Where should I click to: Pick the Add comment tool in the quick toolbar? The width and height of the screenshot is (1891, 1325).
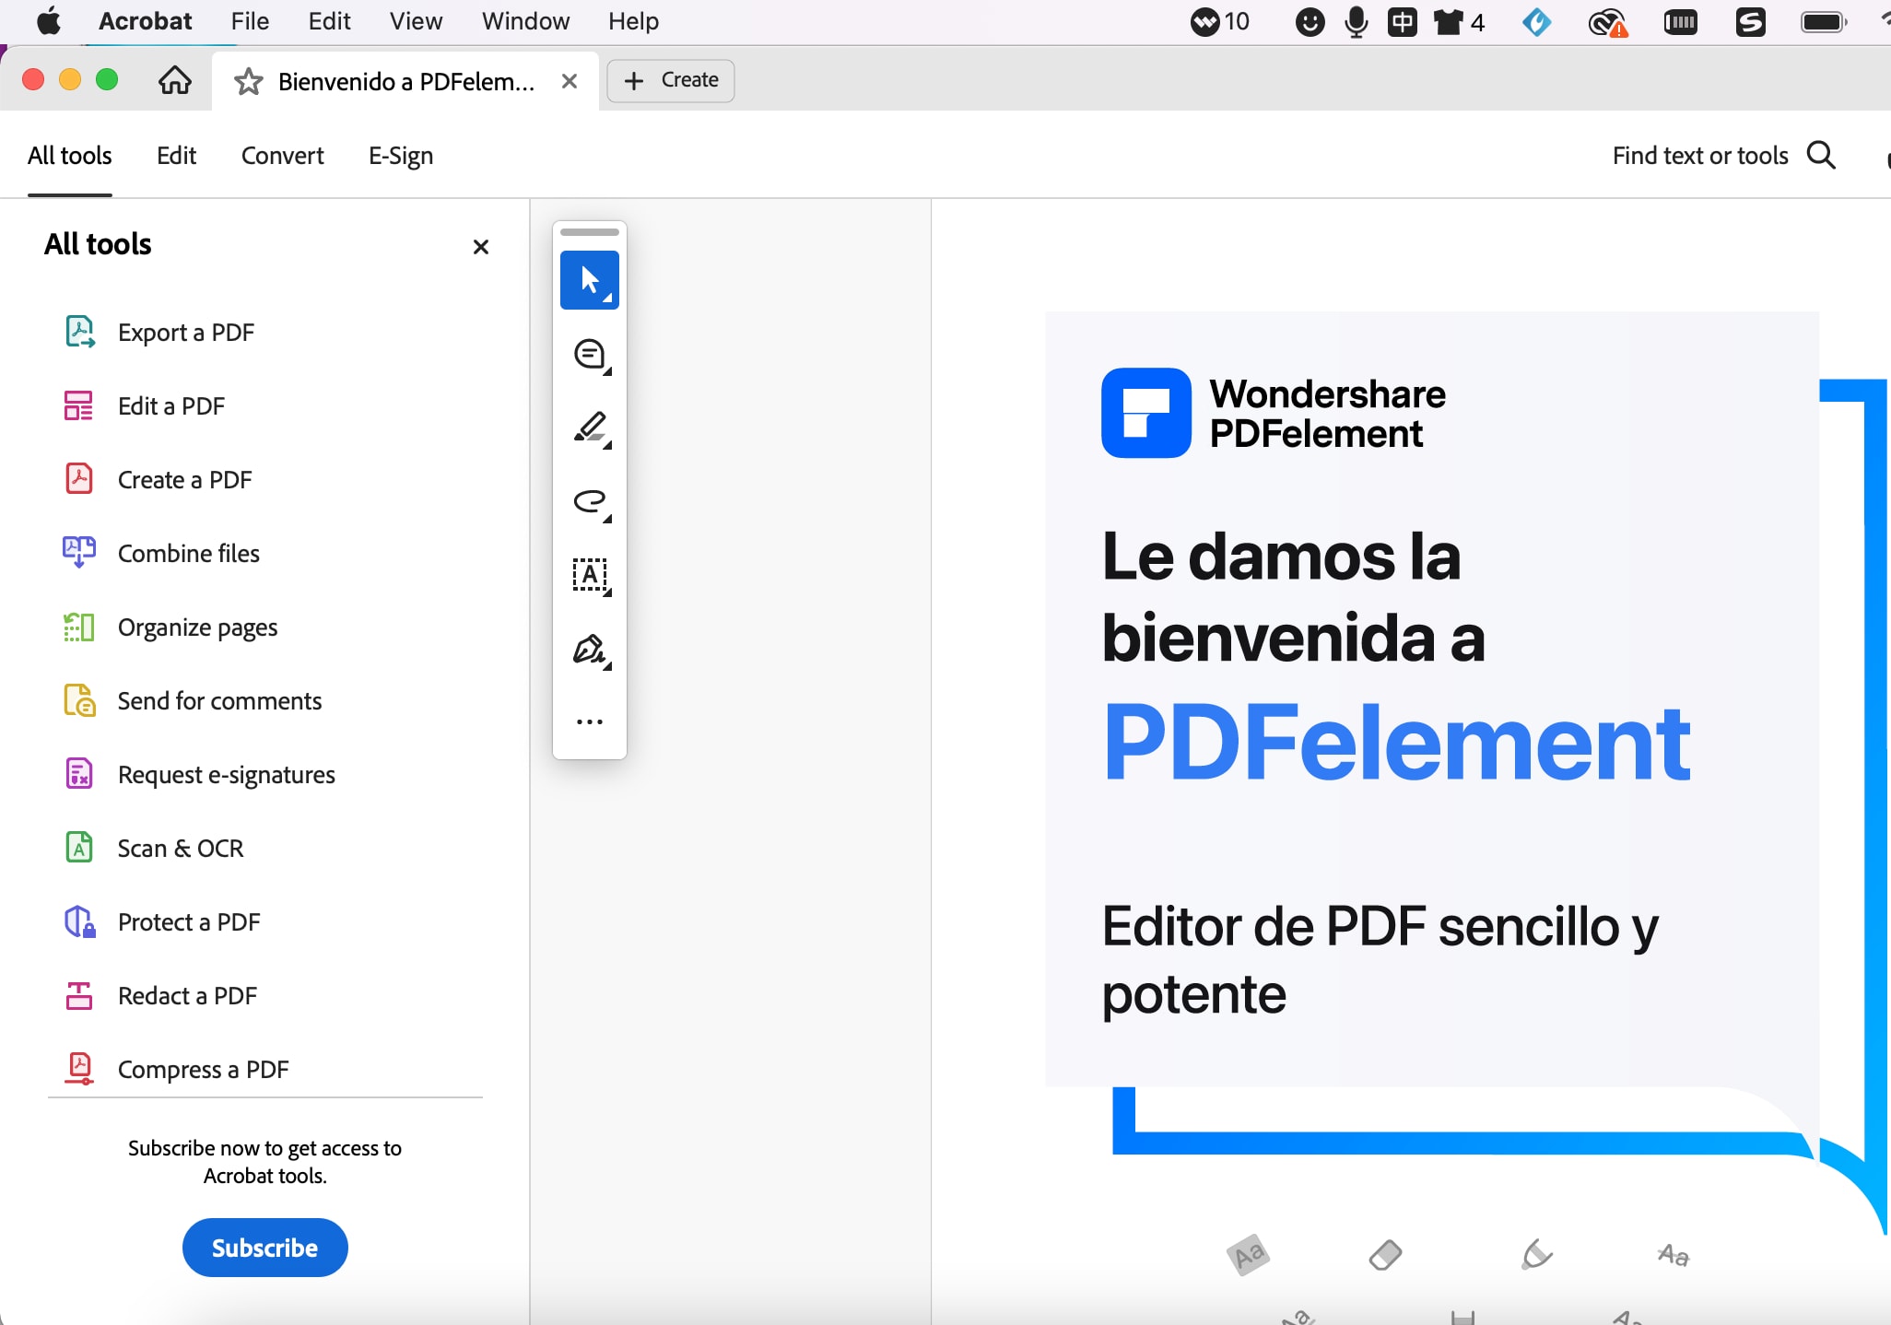coord(590,354)
